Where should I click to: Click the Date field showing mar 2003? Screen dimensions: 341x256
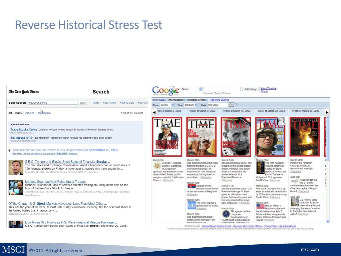click(218, 105)
